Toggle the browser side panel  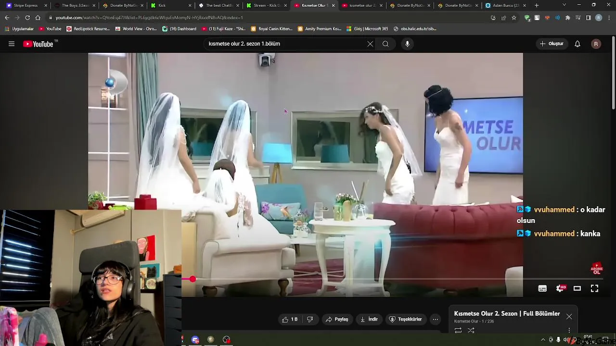click(588, 18)
